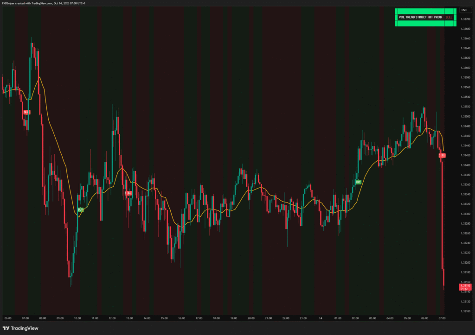Click the red SELL marker near 07:00 on left

click(x=26, y=112)
